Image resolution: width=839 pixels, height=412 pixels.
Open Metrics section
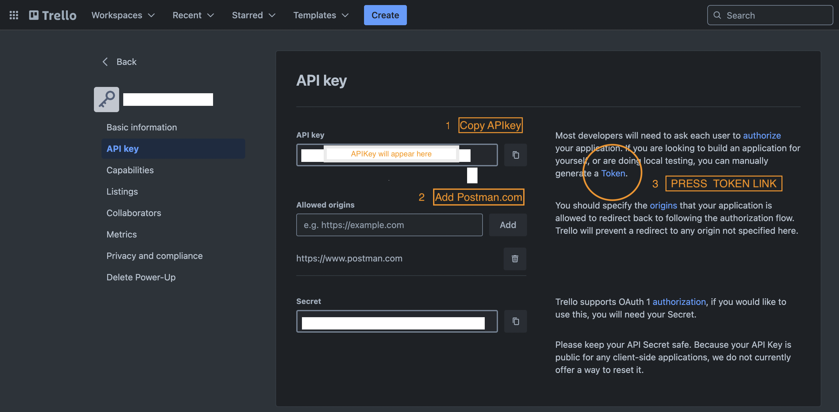pos(173,235)
